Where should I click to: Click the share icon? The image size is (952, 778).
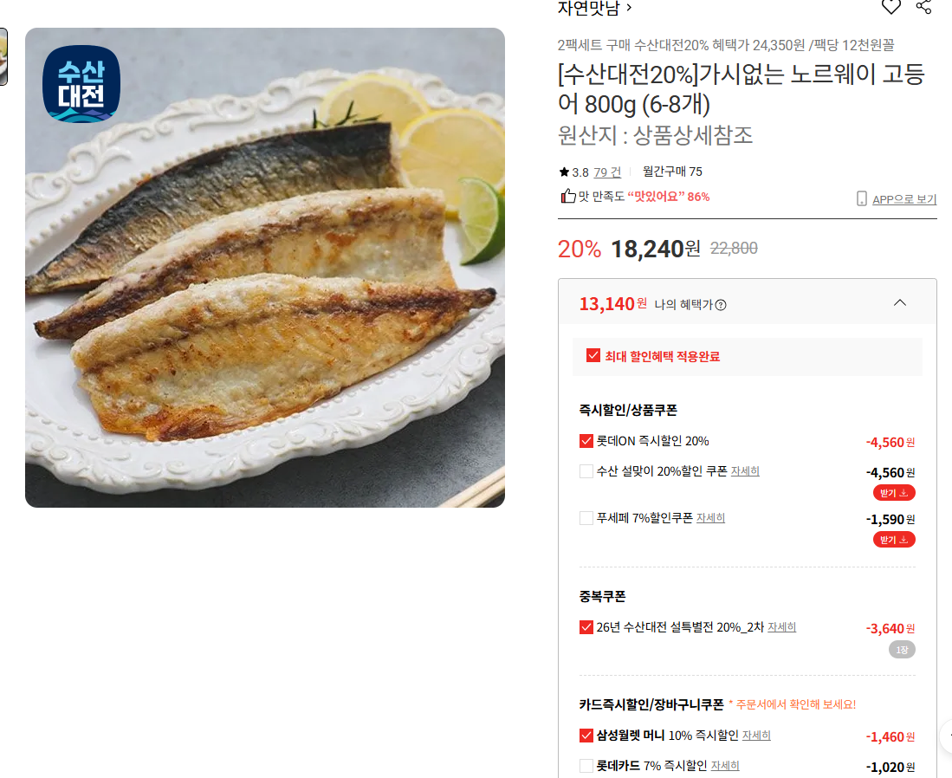(x=923, y=6)
